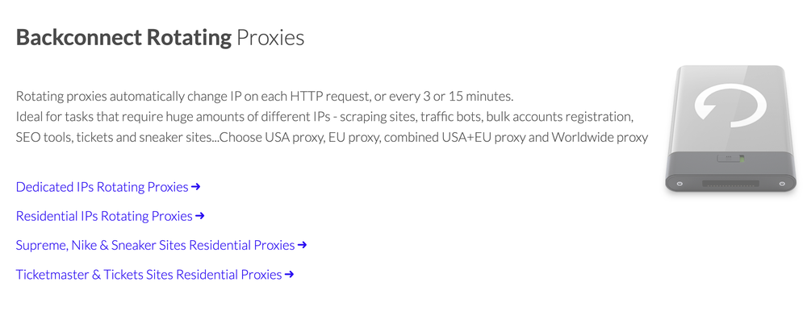
Task: Click the light-weight word Proxies in heading
Action: point(270,38)
